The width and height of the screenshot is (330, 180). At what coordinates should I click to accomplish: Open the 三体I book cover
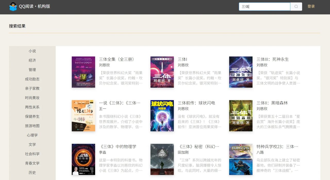click(x=162, y=72)
